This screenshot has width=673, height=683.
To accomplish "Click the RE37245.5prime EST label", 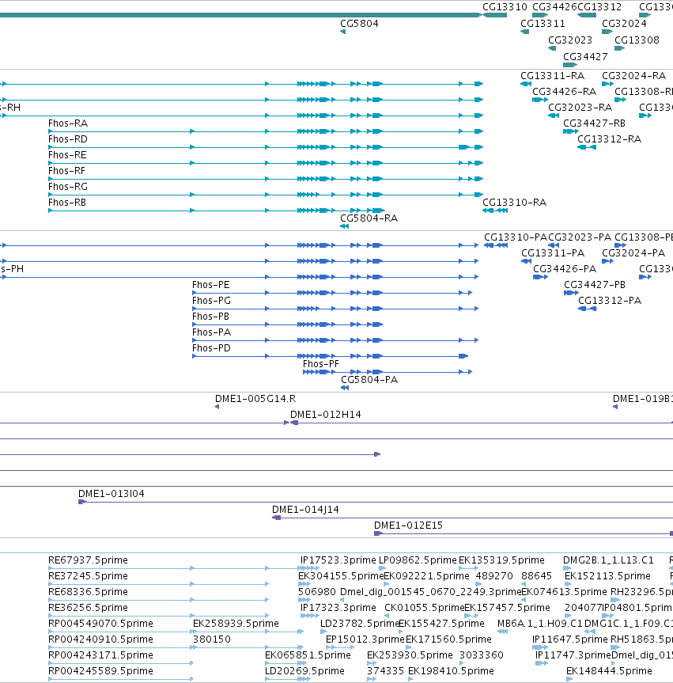I will 88,576.
